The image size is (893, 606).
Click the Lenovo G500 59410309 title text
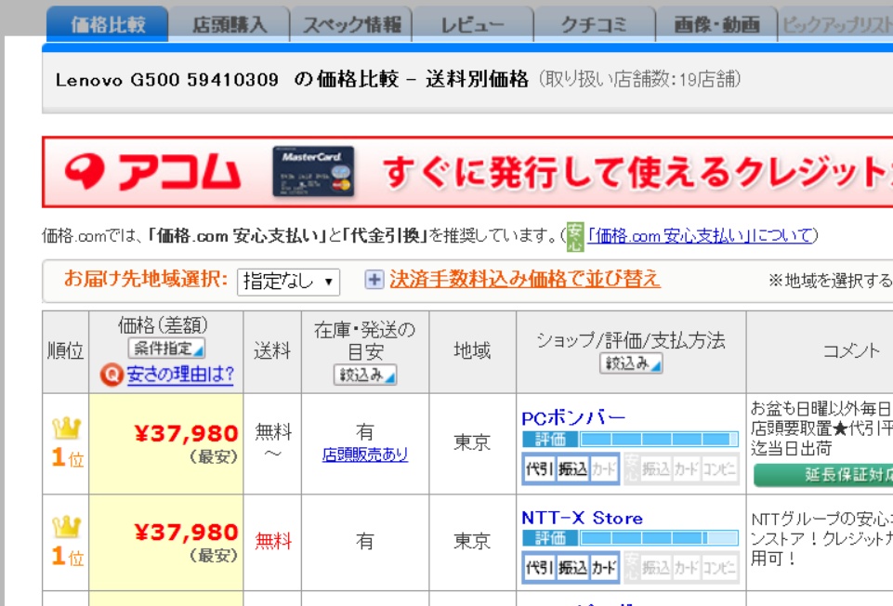pyautogui.click(x=167, y=80)
